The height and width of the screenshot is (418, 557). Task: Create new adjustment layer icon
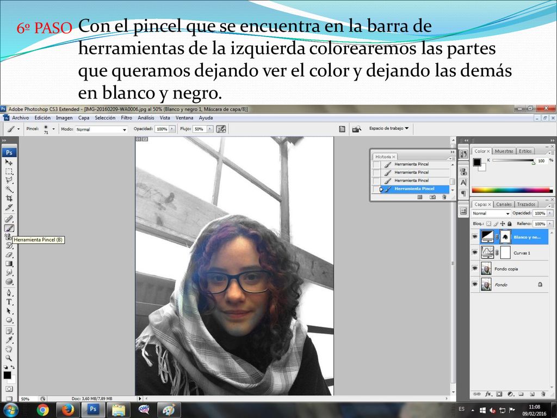(x=510, y=394)
